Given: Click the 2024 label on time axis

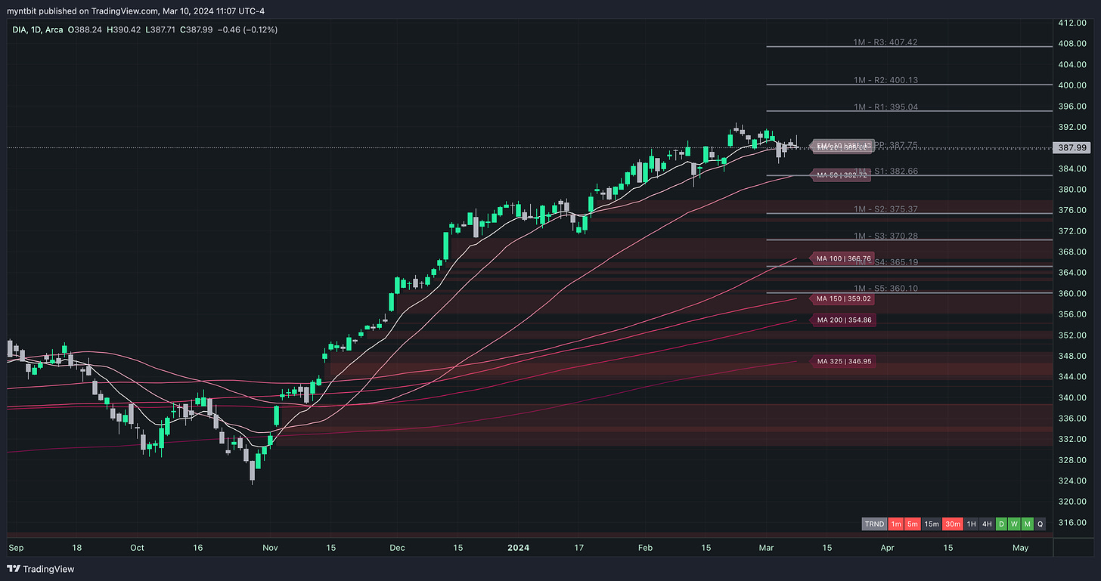Looking at the screenshot, I should pyautogui.click(x=519, y=547).
